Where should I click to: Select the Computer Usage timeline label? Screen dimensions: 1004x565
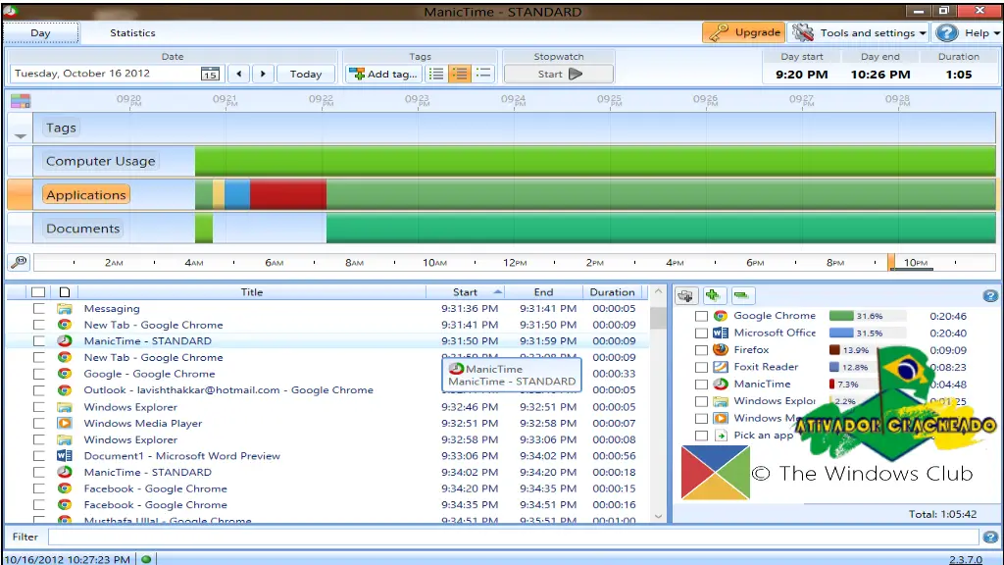click(x=101, y=161)
